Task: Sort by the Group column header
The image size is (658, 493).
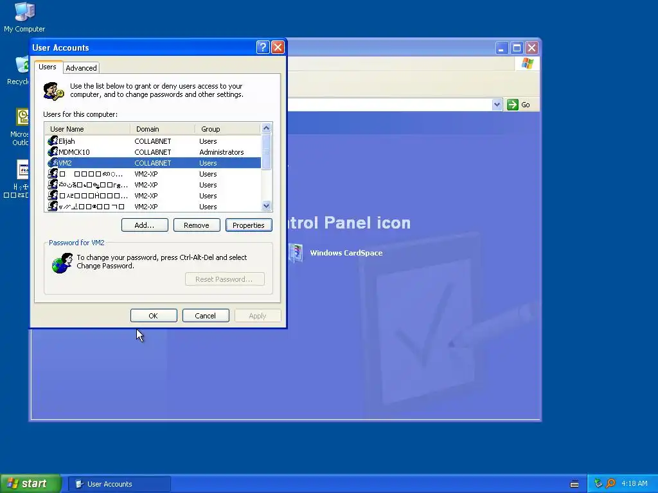Action: 228,128
